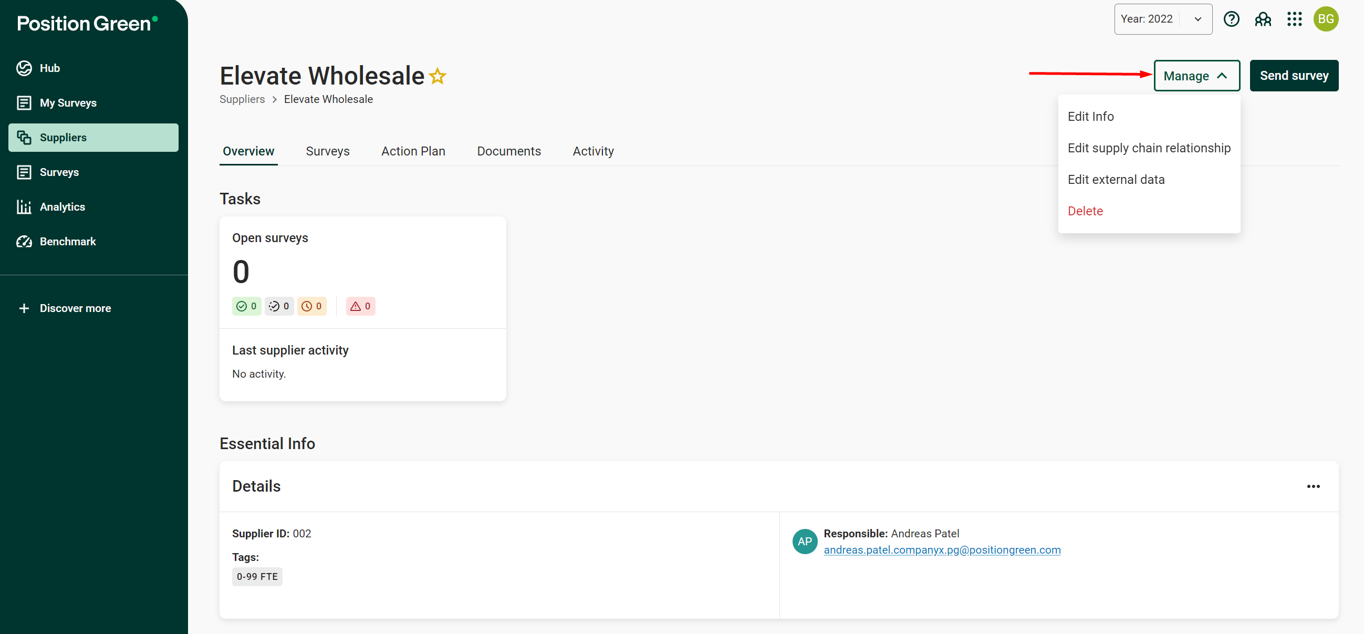Switch to the Overview tab

pos(248,151)
